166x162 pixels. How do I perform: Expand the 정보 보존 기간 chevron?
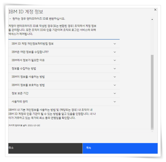click(115, 94)
